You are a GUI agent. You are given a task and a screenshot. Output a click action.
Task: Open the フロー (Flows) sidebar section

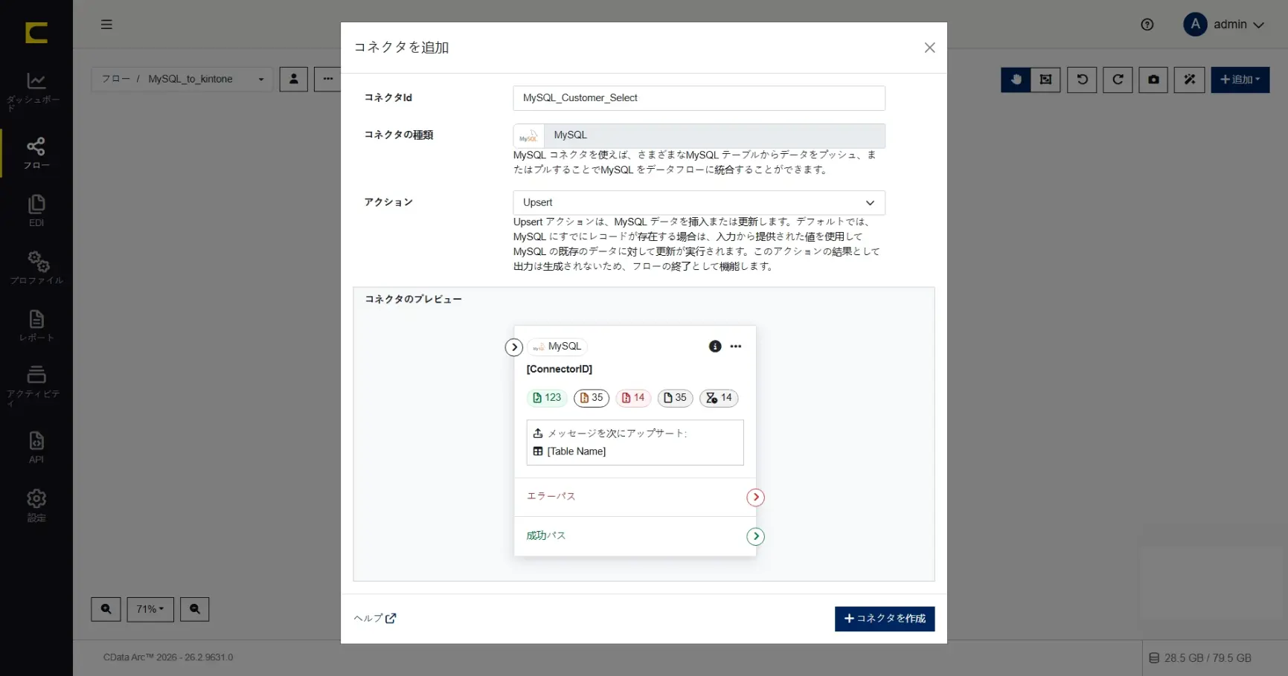tap(36, 153)
